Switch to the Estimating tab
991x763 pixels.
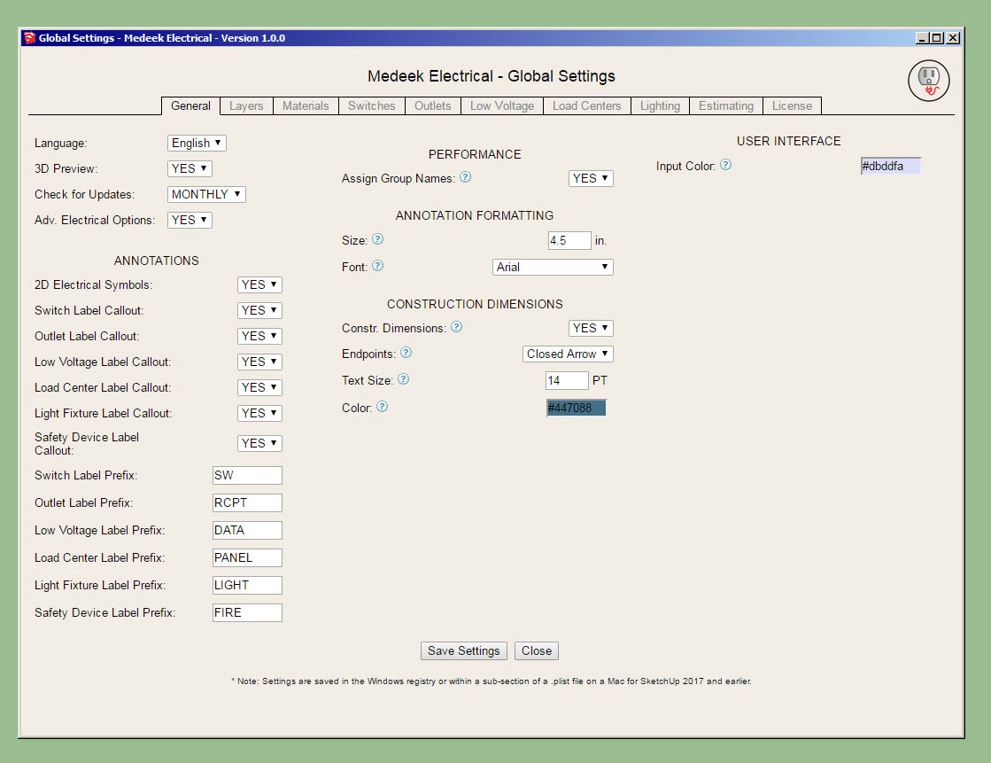click(x=726, y=105)
